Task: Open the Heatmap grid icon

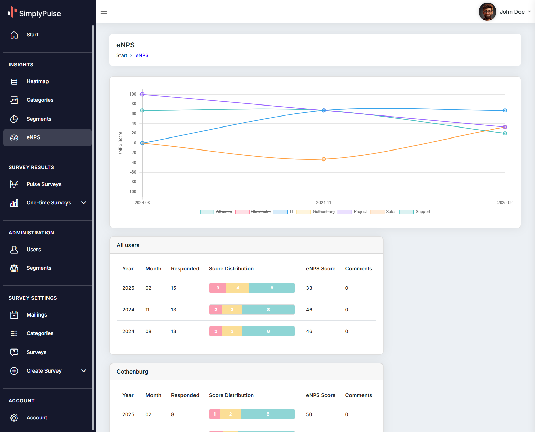Action: (14, 81)
